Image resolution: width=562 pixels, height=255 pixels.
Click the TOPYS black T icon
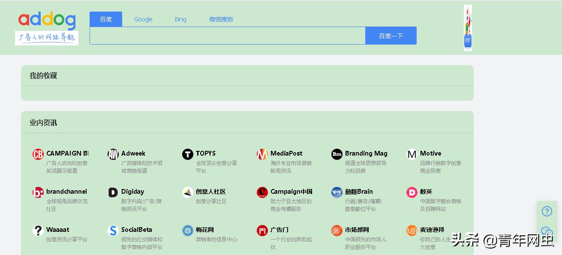click(188, 154)
